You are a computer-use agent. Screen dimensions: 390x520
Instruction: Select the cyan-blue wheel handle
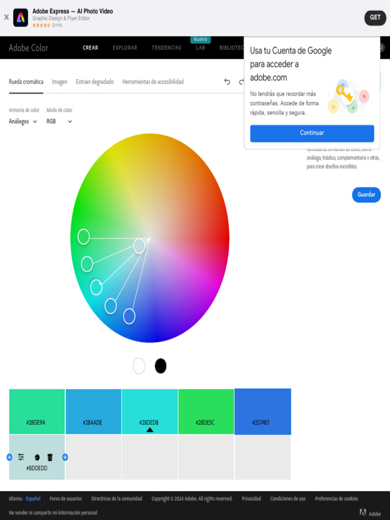[111, 306]
